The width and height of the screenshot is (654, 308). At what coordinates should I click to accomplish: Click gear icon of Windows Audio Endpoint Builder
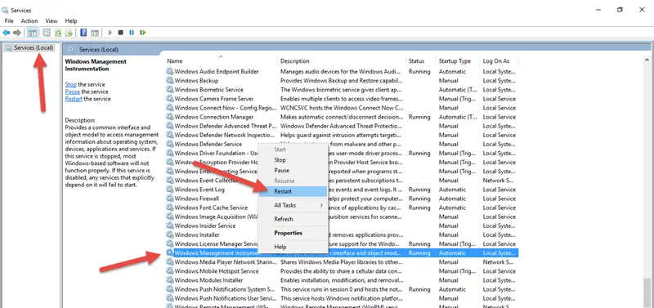(170, 71)
